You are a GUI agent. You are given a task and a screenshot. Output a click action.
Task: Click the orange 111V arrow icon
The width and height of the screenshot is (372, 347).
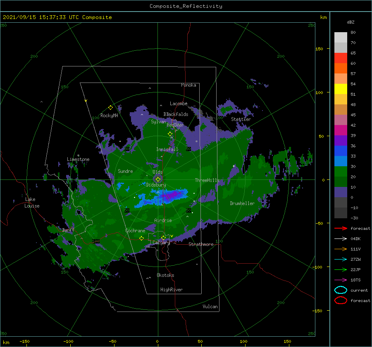click(x=341, y=249)
